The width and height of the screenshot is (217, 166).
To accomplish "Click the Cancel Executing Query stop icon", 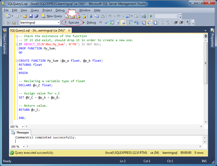I will [x=101, y=22].
